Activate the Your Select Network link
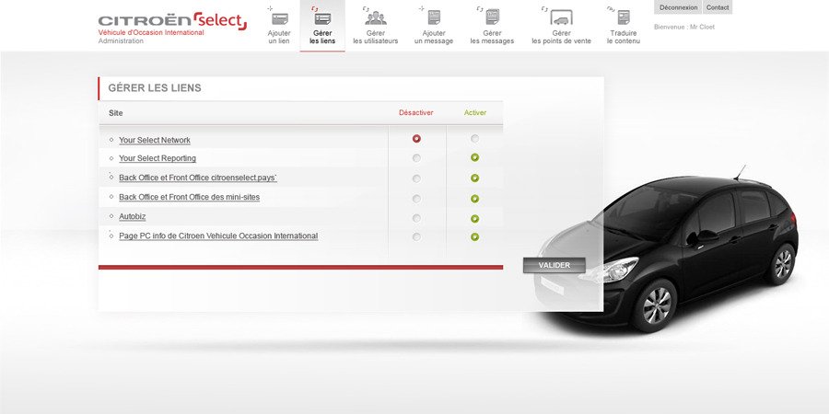Viewport: 829px width, 414px height. 474,139
